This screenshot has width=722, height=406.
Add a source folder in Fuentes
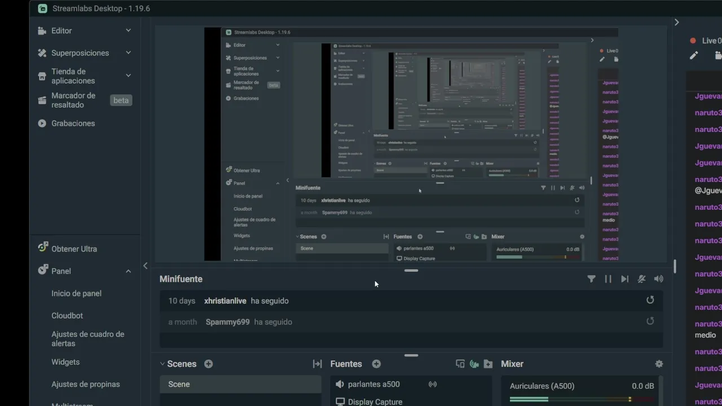(488, 364)
